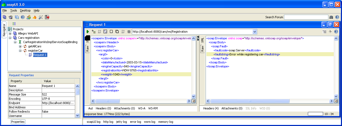Click the clone request overlapping squares icon
Image resolution: width=342 pixels, height=126 pixels.
(x=117, y=32)
